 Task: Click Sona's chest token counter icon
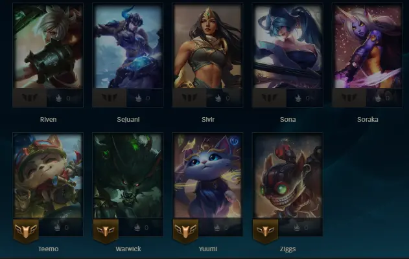click(x=298, y=98)
